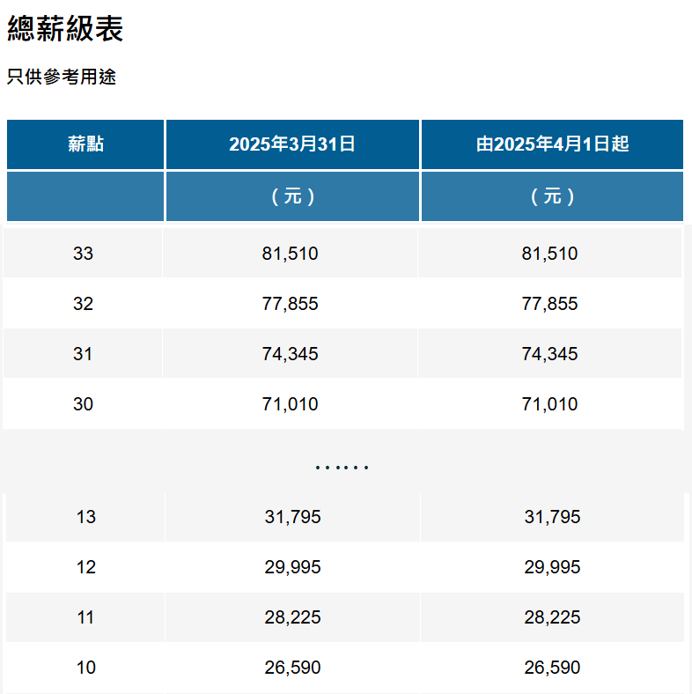Viewport: 692px width, 694px height.
Task: Click the 總薪級表 page heading
Action: click(x=65, y=29)
